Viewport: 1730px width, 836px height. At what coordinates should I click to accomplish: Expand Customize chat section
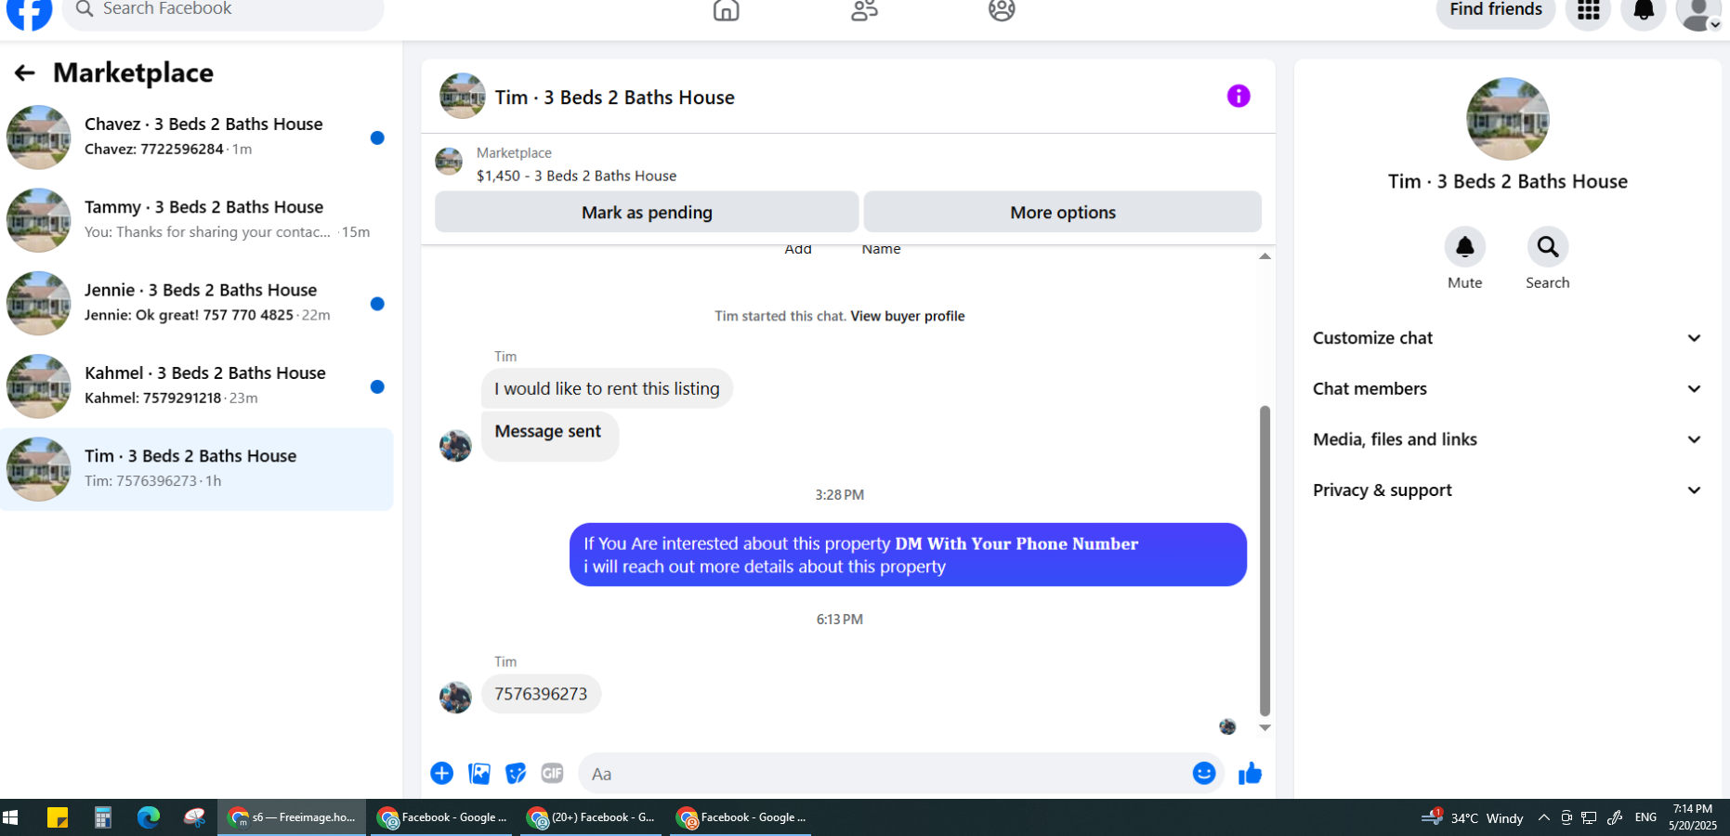(1507, 338)
